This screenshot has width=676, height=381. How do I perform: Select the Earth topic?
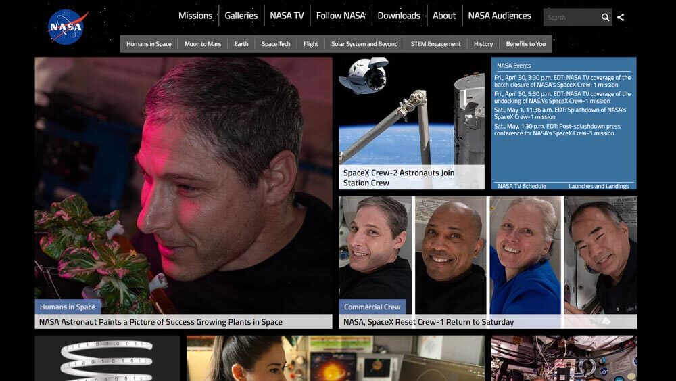tap(241, 43)
